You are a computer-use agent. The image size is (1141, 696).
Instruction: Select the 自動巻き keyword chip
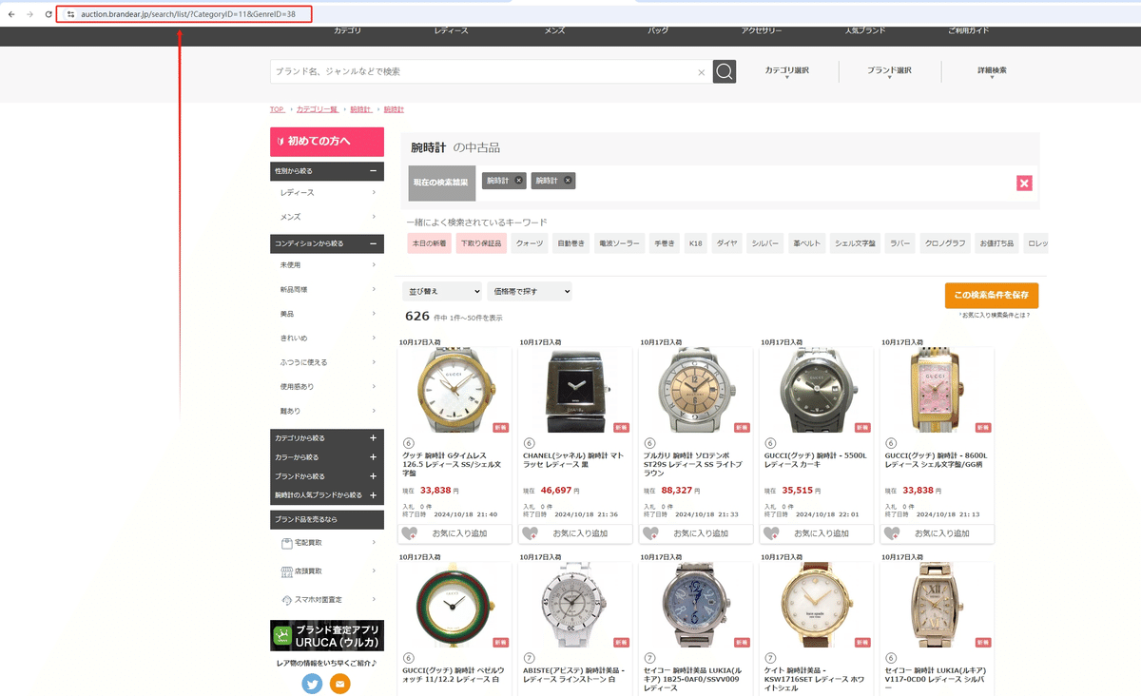(571, 244)
